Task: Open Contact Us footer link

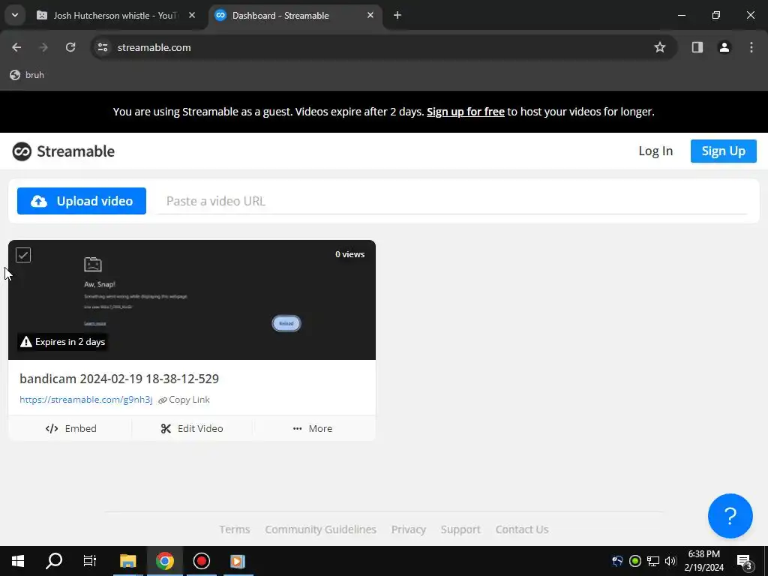Action: coord(522,529)
